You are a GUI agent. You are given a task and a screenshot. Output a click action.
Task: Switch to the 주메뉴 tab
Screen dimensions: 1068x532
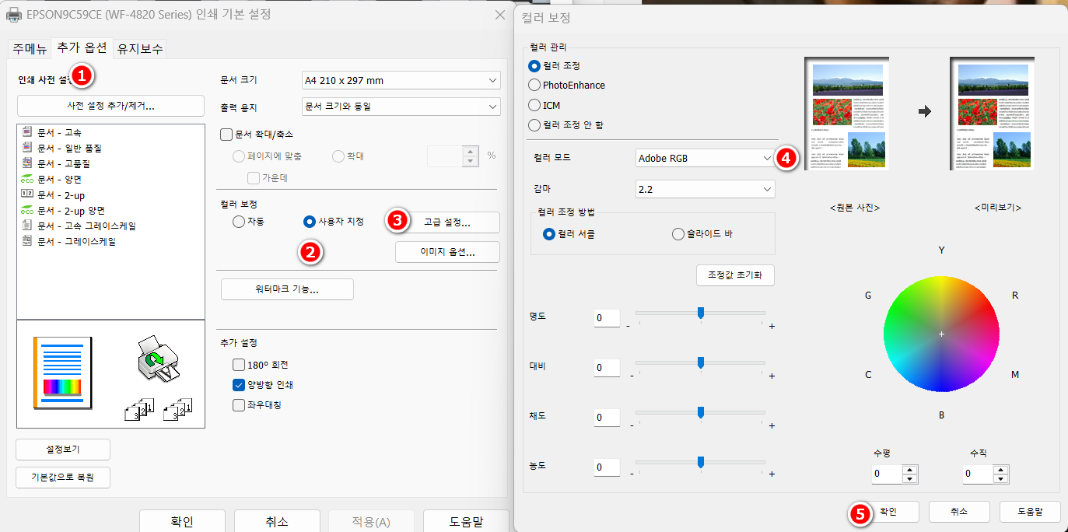[29, 48]
